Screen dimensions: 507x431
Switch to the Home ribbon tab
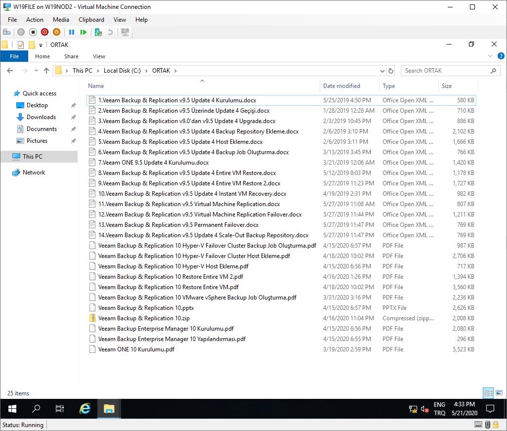42,56
